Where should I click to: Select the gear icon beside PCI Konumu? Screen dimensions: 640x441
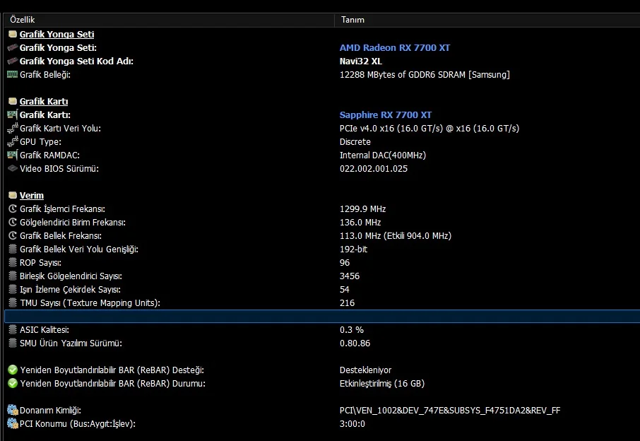tap(13, 423)
